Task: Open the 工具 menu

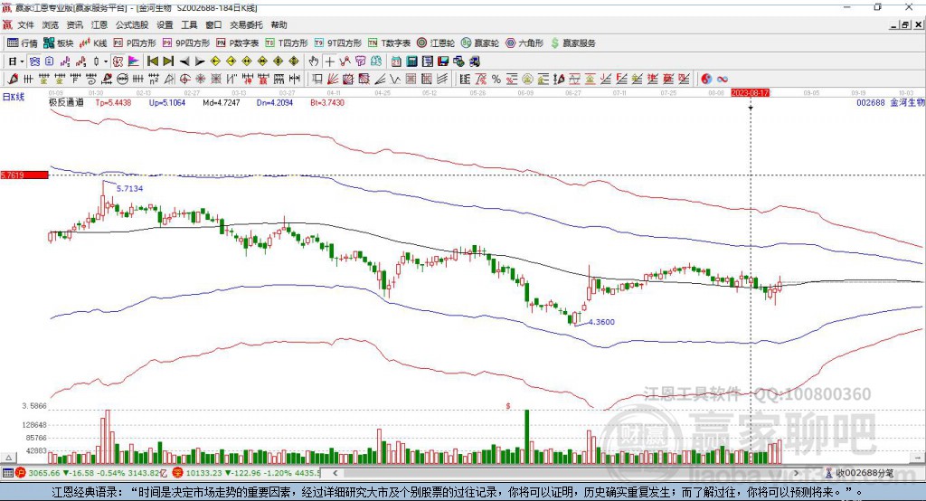Action: point(189,24)
